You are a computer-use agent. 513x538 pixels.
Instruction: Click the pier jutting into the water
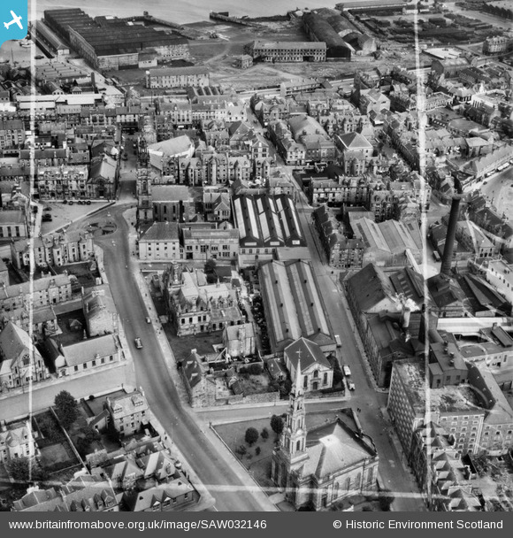(x=234, y=19)
